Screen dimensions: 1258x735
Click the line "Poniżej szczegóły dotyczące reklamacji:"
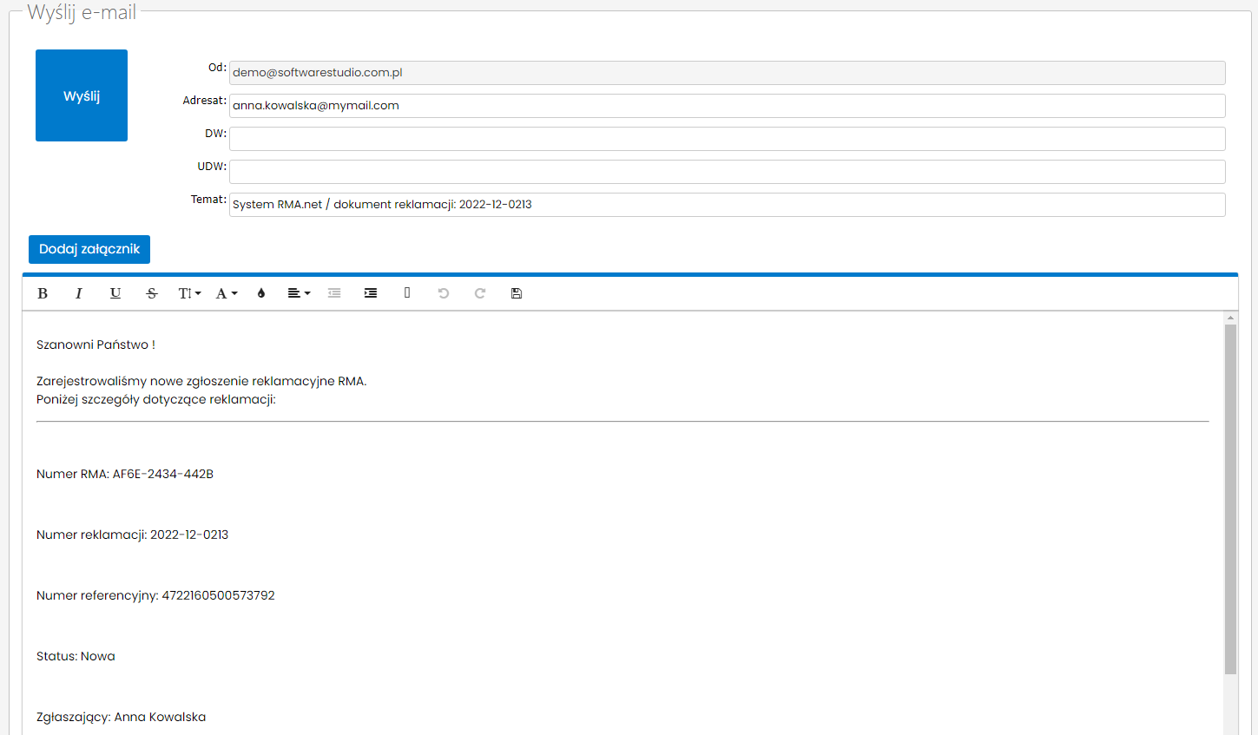[x=156, y=399]
